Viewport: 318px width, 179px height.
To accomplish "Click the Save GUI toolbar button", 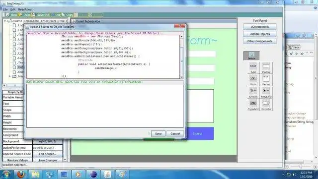I will [x=40, y=15].
